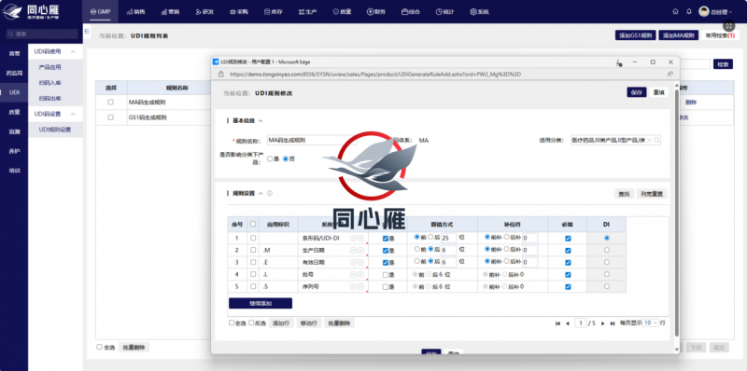Click 移动行 button

coord(309,323)
